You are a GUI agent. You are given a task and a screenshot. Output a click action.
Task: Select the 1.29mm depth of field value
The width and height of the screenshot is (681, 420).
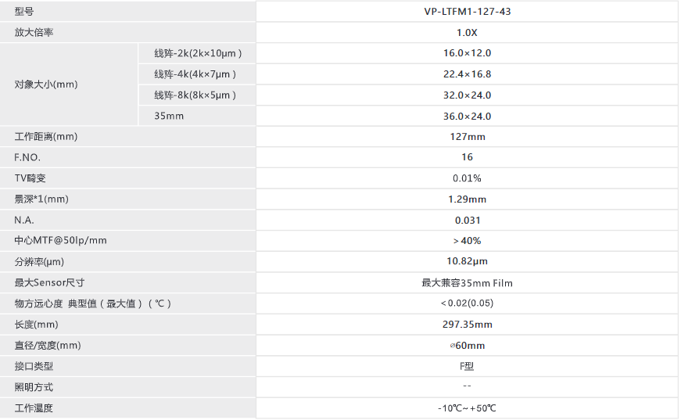[468, 199]
